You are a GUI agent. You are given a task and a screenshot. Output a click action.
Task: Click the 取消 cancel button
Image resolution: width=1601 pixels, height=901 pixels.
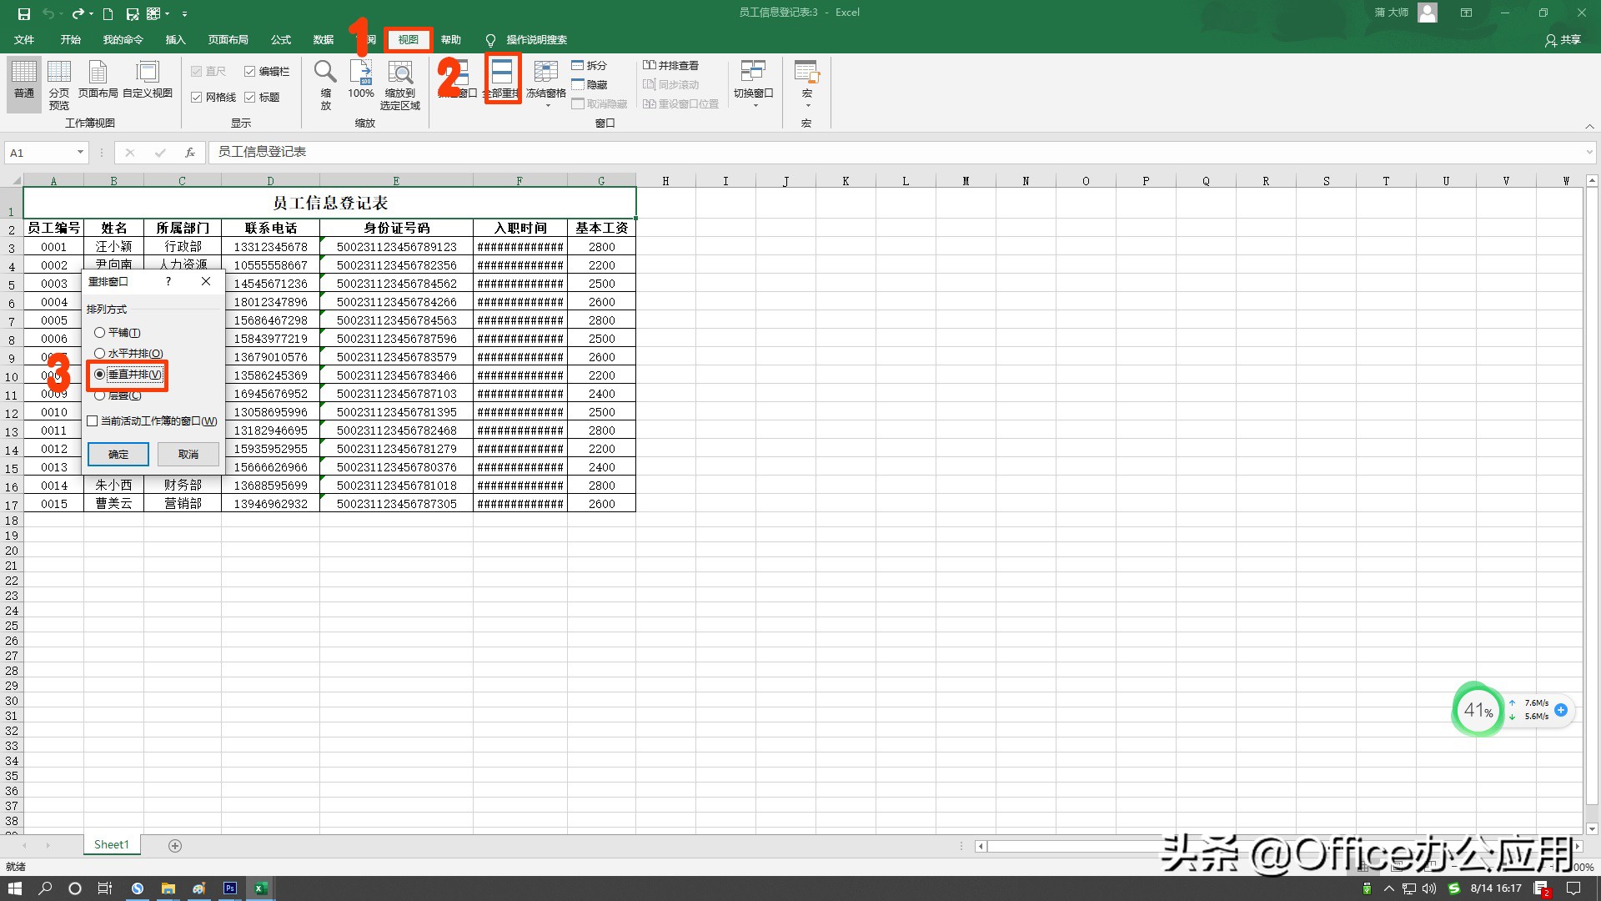coord(188,455)
